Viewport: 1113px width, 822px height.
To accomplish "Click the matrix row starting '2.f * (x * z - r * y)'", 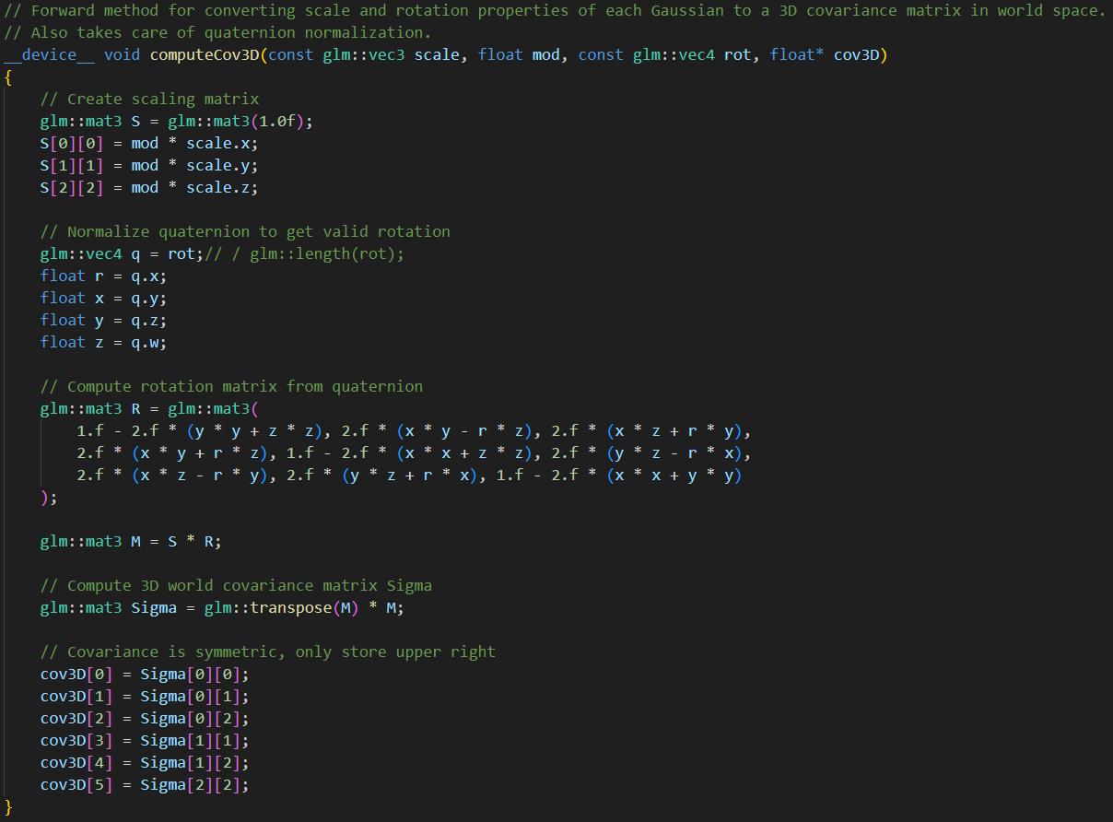I will [410, 475].
